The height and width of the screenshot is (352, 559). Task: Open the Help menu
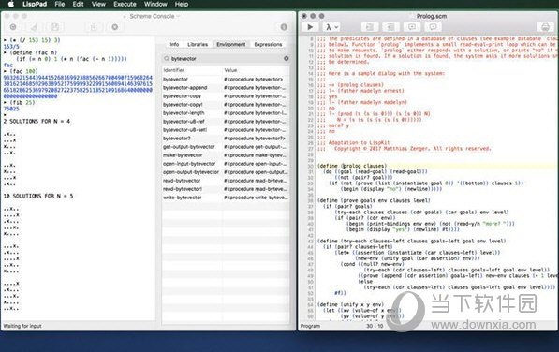182,5
